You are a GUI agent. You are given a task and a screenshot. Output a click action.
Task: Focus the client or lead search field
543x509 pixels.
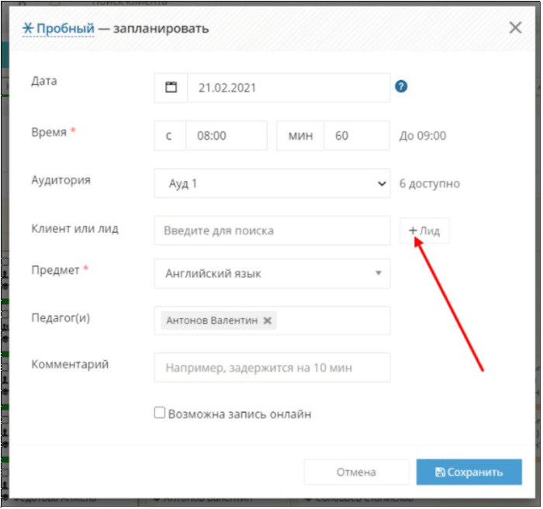coord(273,231)
